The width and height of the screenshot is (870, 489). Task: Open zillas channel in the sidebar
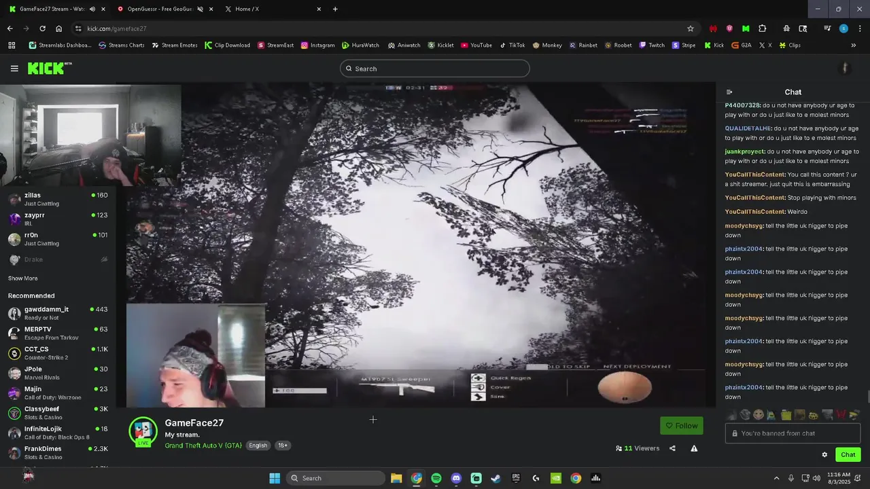58,199
